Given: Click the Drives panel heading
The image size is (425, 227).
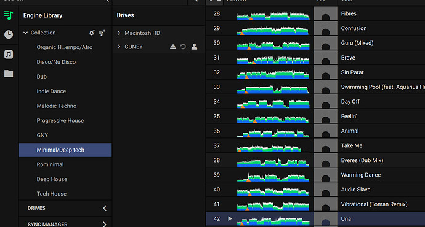Looking at the screenshot, I should (x=125, y=15).
